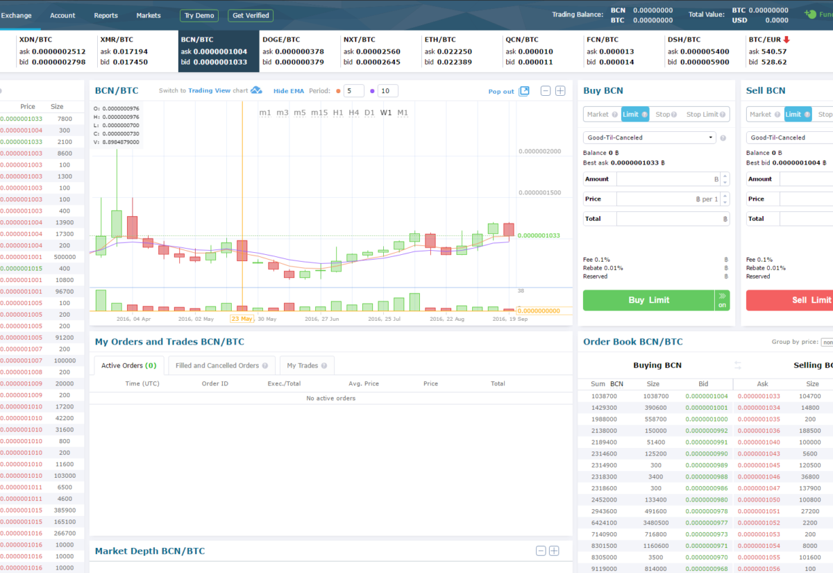Enlarge Market Depth panel with plus icon

pyautogui.click(x=554, y=551)
